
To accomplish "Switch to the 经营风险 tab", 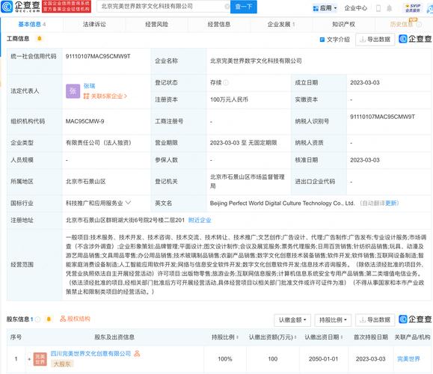I will [x=156, y=24].
